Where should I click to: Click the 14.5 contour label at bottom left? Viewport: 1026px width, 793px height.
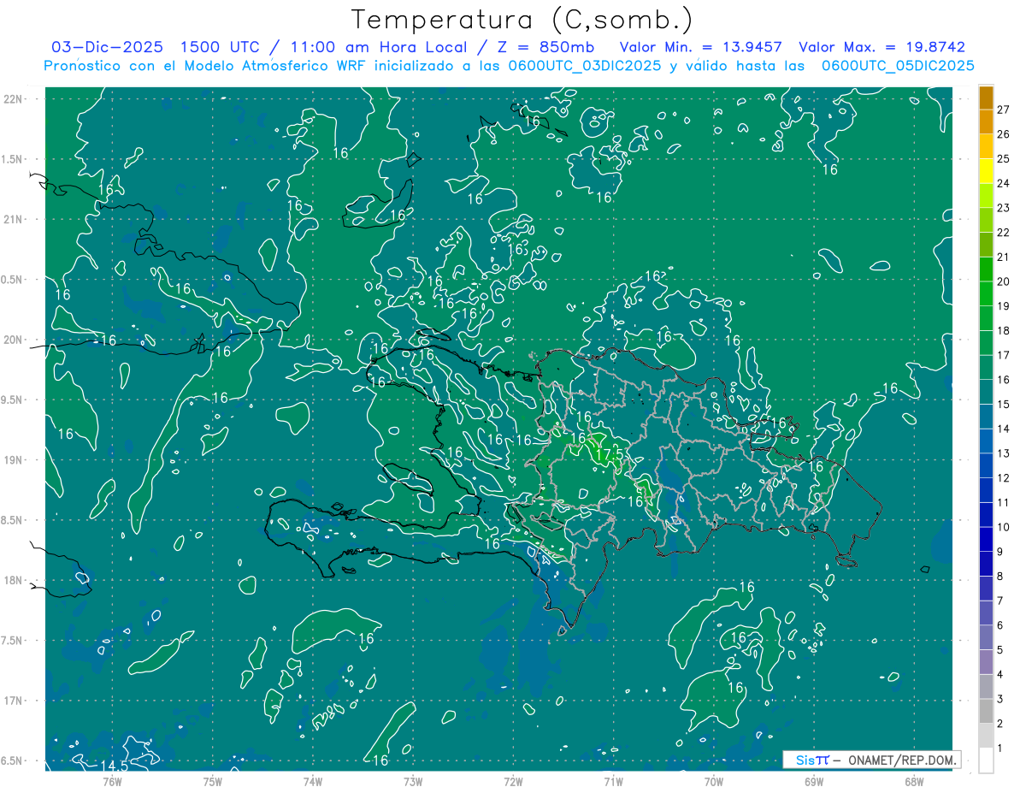[115, 765]
